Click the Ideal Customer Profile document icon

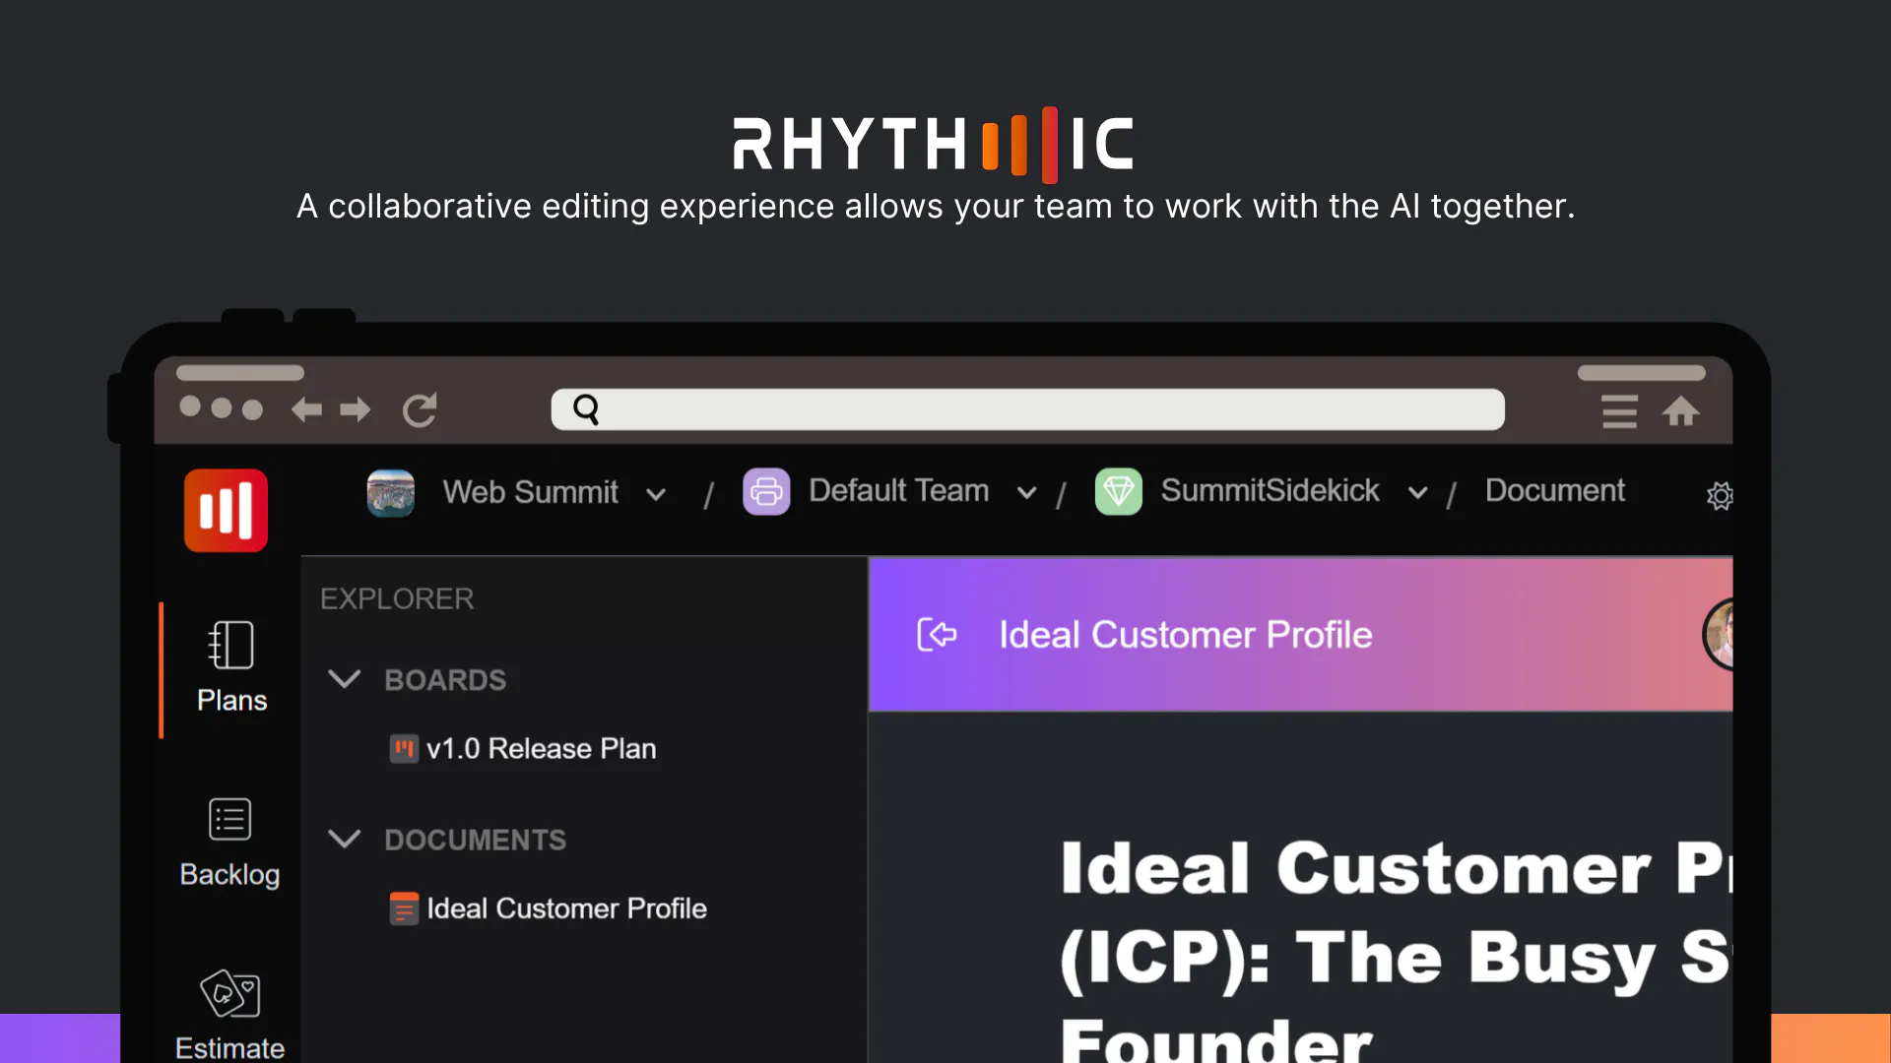(x=404, y=908)
